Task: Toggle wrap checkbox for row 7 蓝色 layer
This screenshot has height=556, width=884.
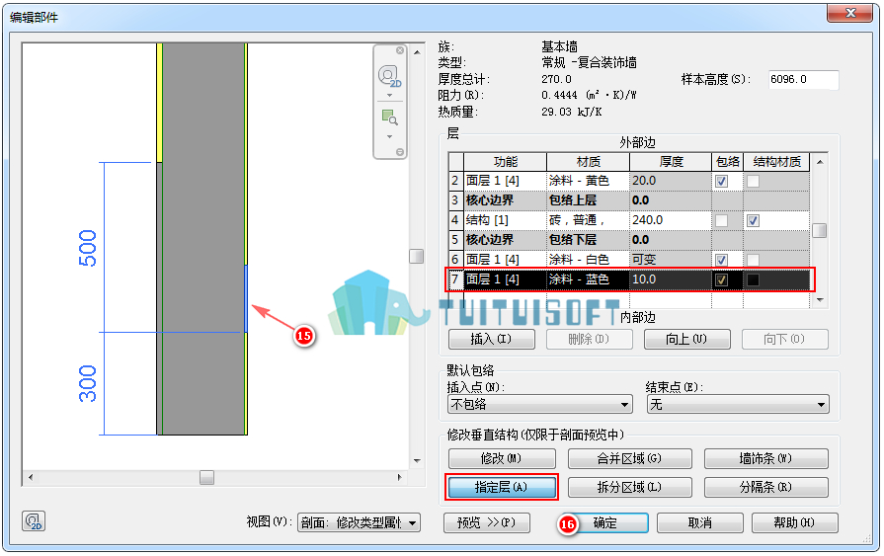Action: click(x=721, y=279)
